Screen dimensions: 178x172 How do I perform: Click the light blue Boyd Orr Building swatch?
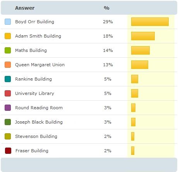(x=8, y=22)
